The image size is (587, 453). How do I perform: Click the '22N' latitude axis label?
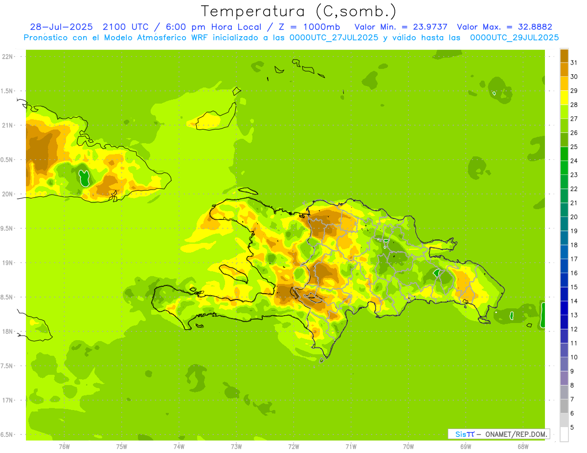point(7,57)
